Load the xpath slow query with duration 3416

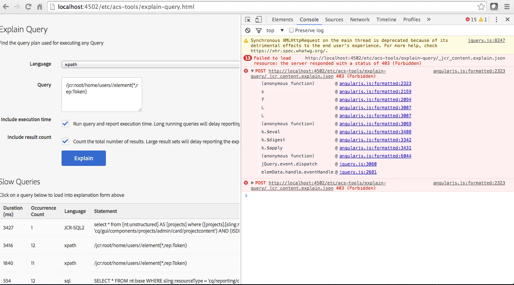click(120, 246)
